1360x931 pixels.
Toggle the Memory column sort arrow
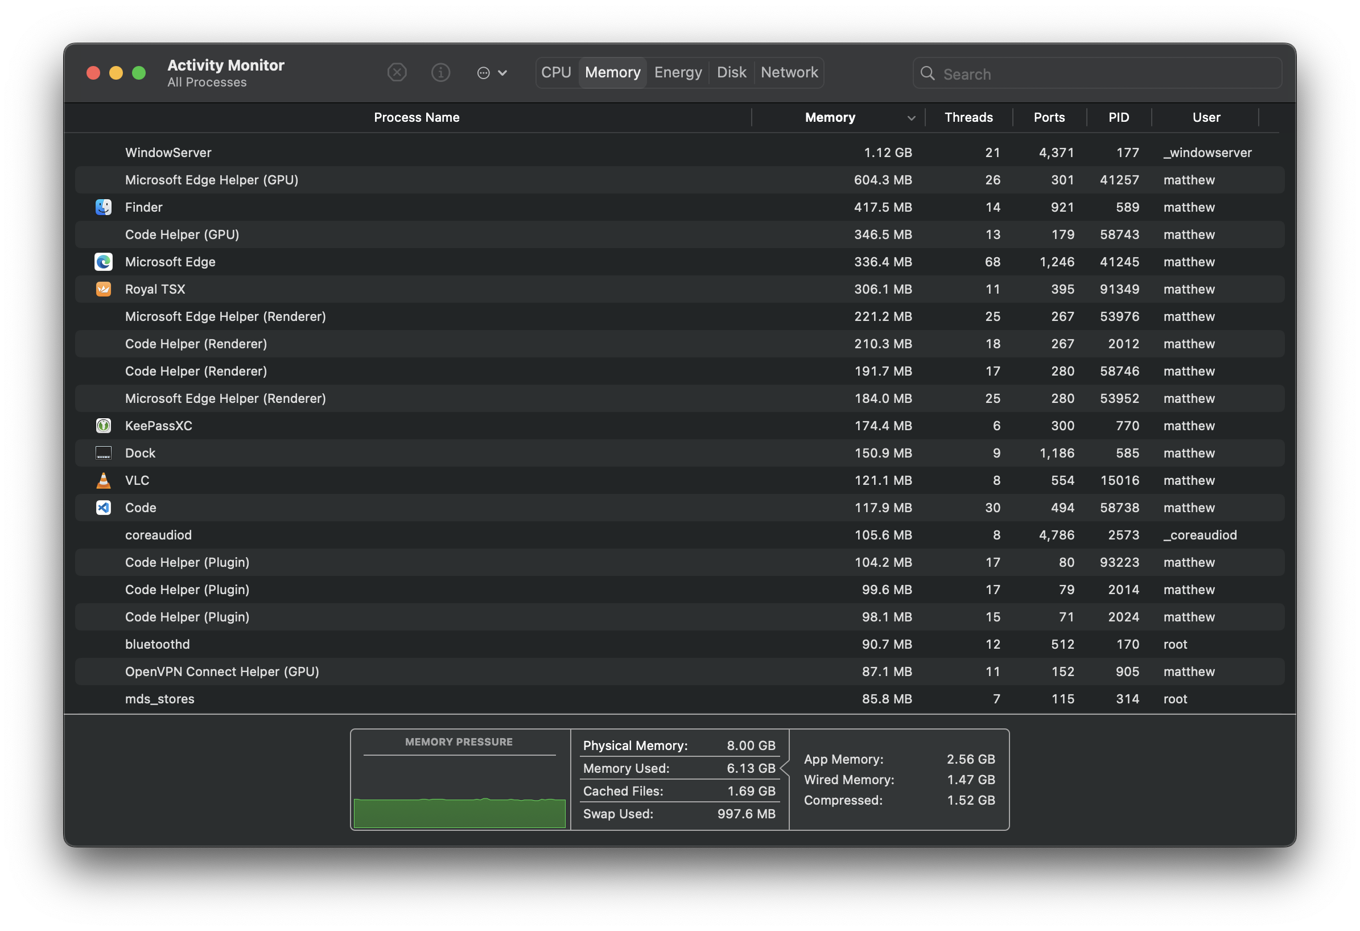point(910,118)
